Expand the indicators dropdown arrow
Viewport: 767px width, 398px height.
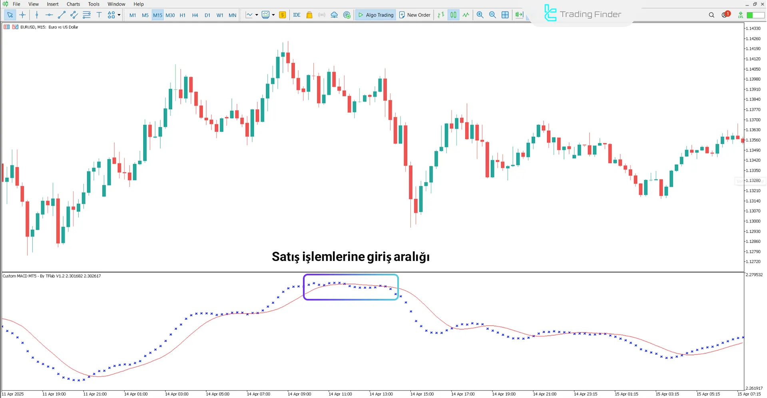point(273,15)
